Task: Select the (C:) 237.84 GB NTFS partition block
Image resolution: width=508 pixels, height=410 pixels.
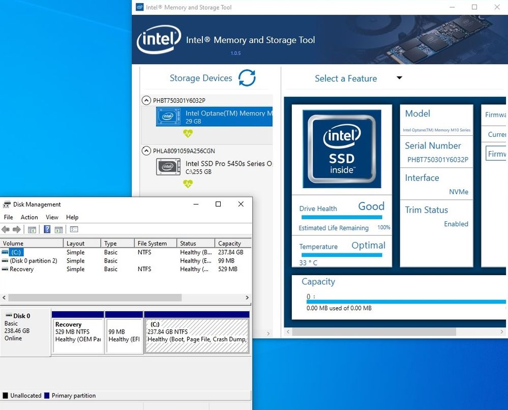Action: pos(197,332)
